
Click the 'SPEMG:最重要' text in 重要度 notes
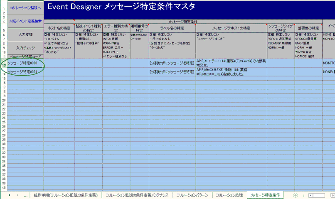(x=306, y=39)
